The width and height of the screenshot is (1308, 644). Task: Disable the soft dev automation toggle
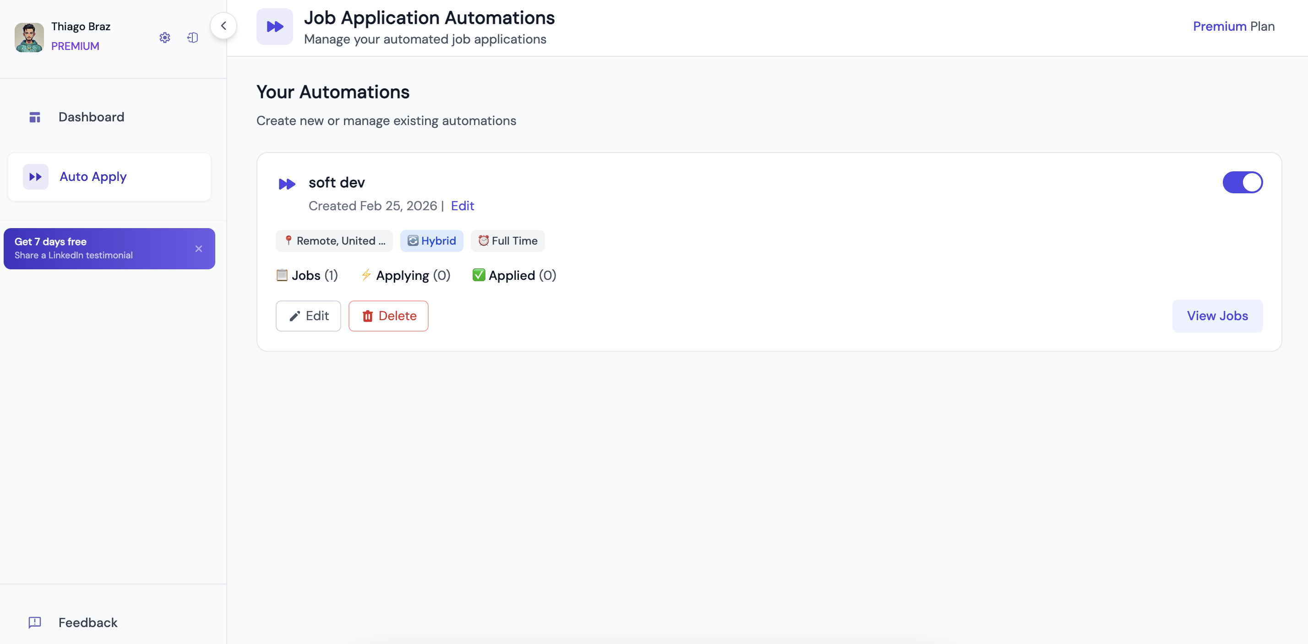[x=1242, y=182]
